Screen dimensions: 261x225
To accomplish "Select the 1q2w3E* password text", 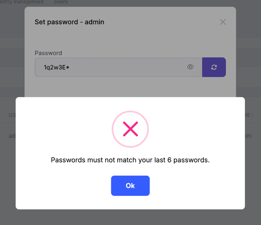I will pos(56,67).
